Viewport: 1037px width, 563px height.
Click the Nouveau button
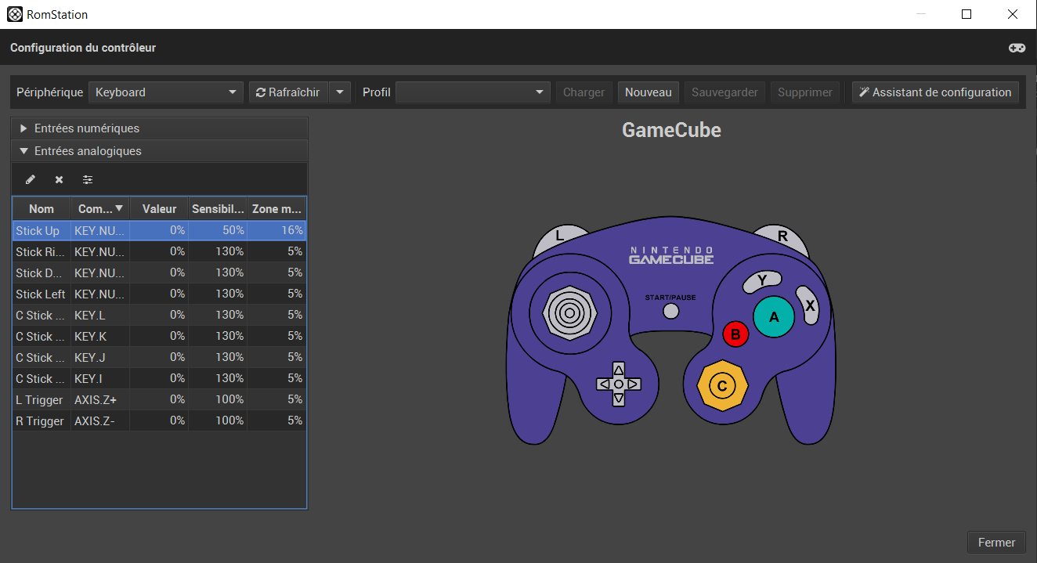[648, 92]
